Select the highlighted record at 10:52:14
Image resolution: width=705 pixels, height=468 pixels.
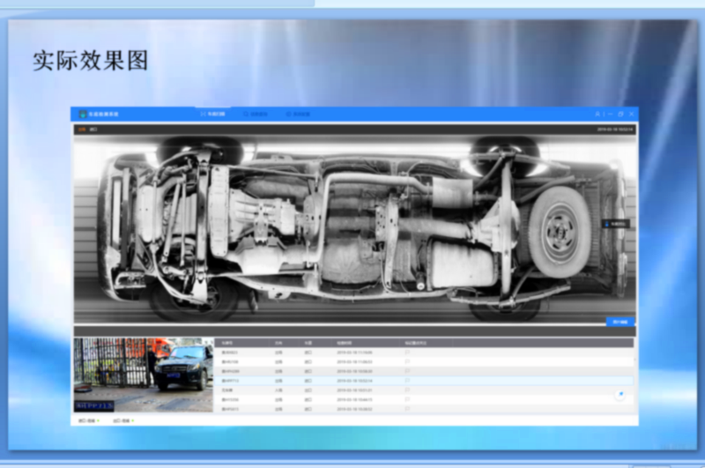(424, 381)
